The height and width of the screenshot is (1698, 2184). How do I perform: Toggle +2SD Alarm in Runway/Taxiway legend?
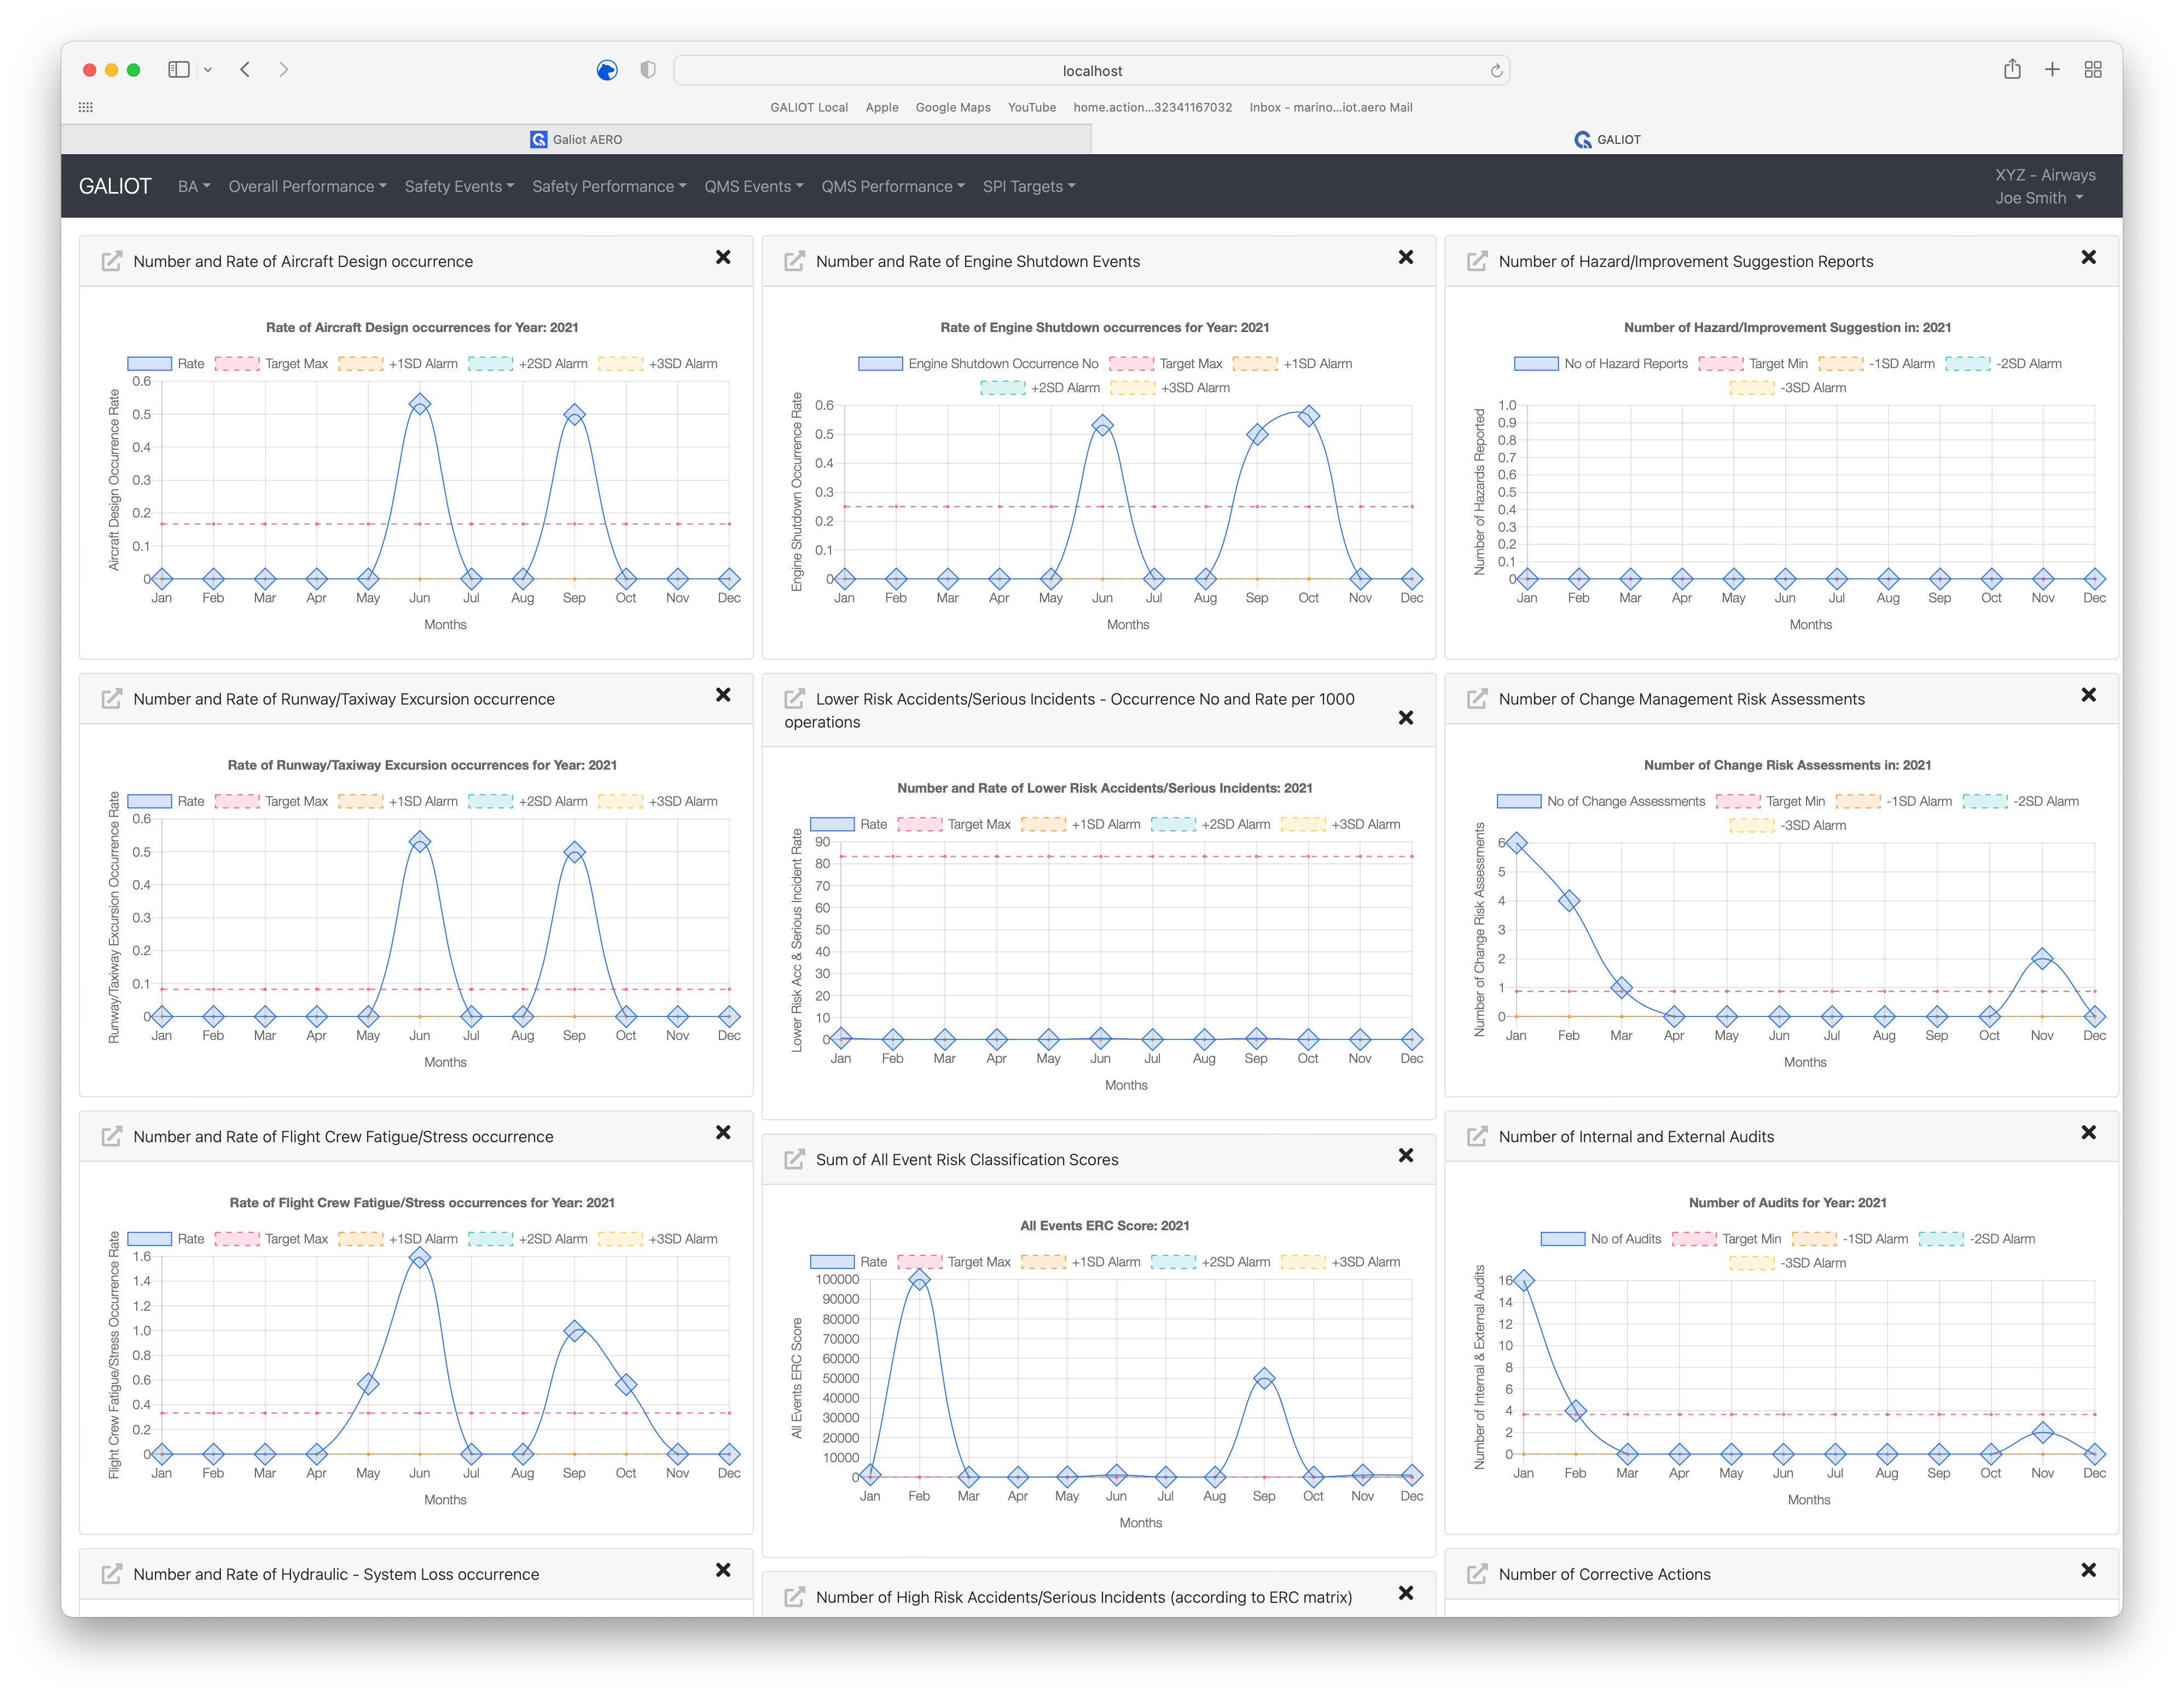pyautogui.click(x=528, y=802)
